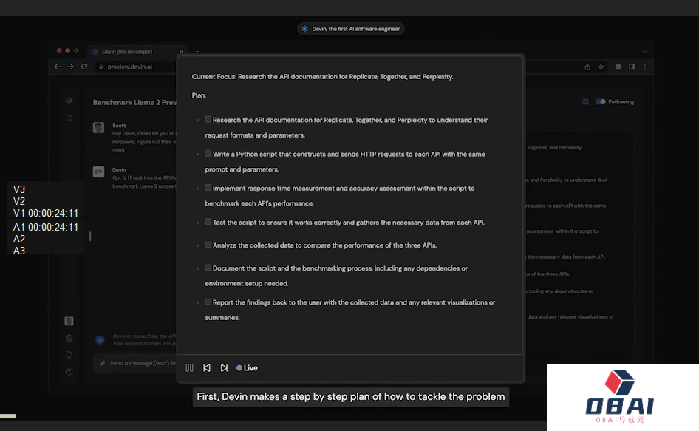The width and height of the screenshot is (699, 431).
Task: Jump to Live view
Action: coord(248,368)
